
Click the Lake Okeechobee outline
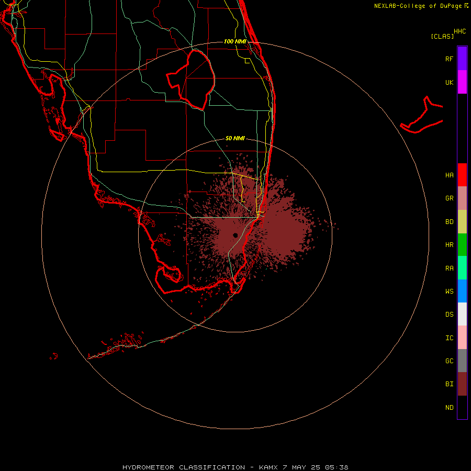190,80
